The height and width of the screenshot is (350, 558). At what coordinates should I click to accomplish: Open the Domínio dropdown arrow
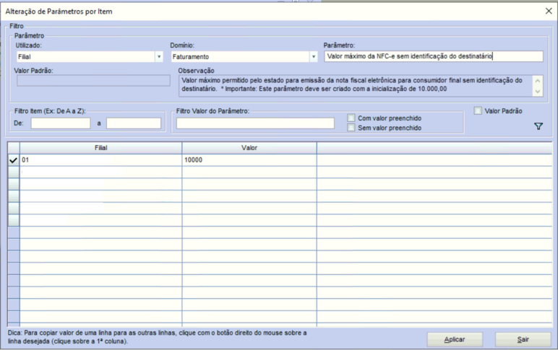[x=314, y=56]
